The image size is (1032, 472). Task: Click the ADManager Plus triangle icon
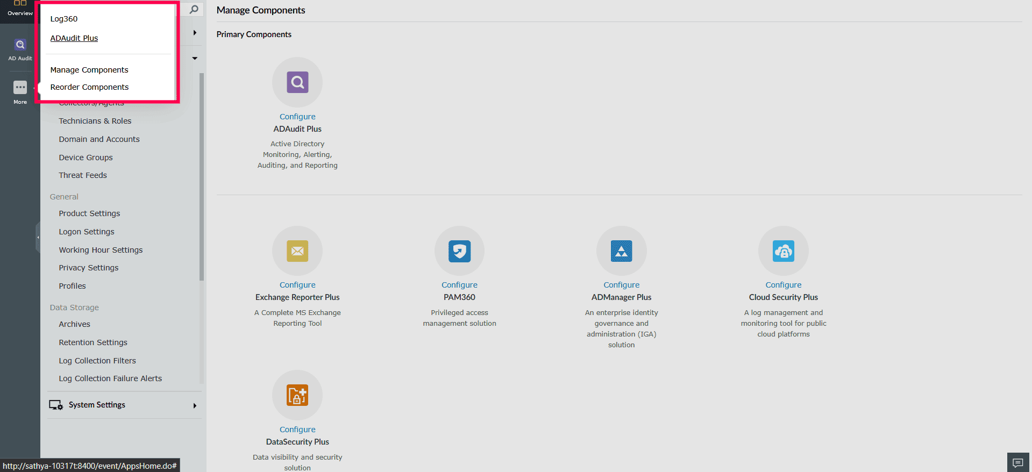[621, 251]
